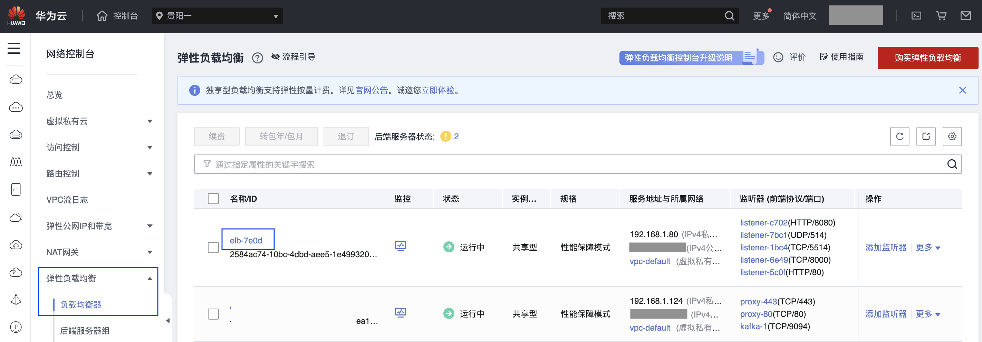Click the magnifier icon in top search
Image resolution: width=982 pixels, height=342 pixels.
[x=729, y=16]
